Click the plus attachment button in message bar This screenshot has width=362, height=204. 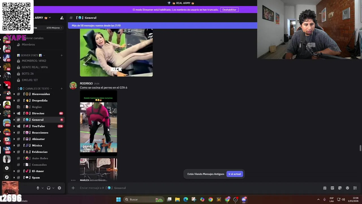point(73,188)
